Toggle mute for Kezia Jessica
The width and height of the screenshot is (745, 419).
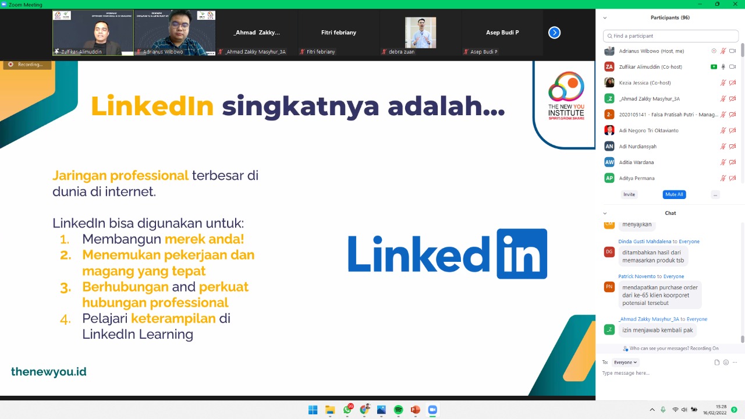pos(723,83)
